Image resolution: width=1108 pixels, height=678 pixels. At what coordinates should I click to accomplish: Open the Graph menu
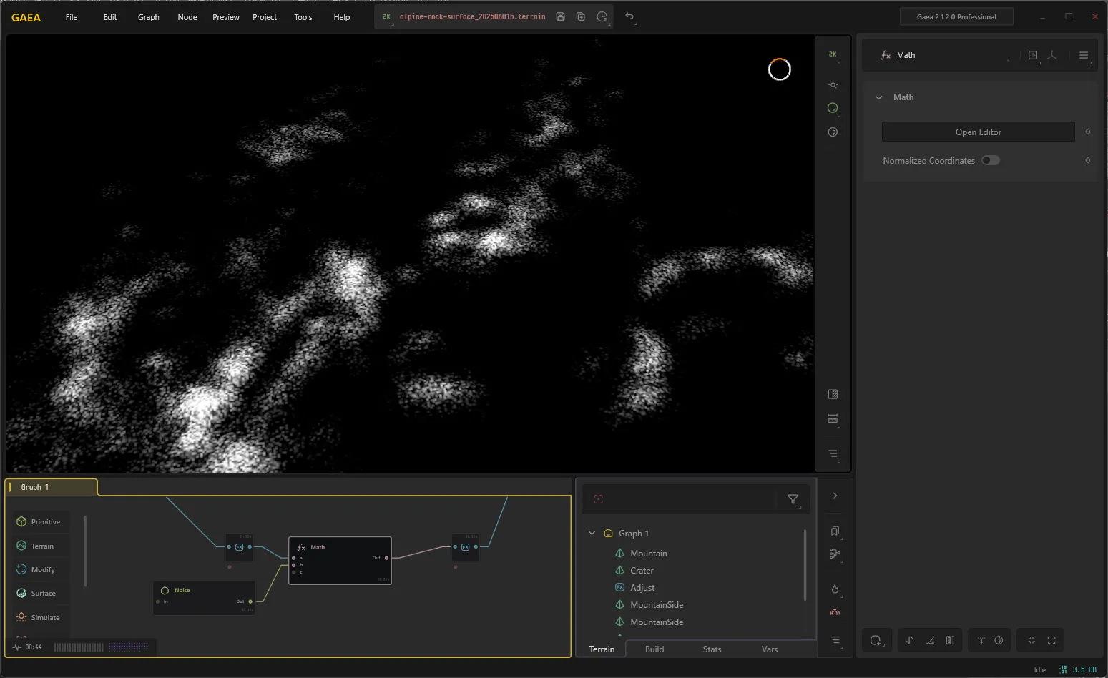point(149,17)
